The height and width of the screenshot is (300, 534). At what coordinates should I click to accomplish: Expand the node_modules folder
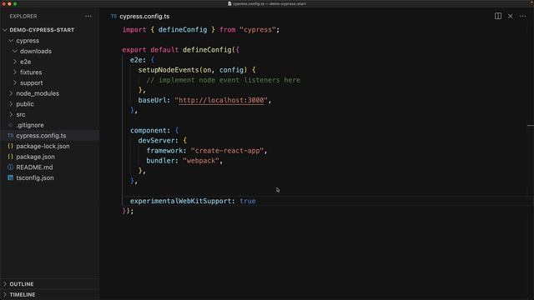[x=11, y=93]
